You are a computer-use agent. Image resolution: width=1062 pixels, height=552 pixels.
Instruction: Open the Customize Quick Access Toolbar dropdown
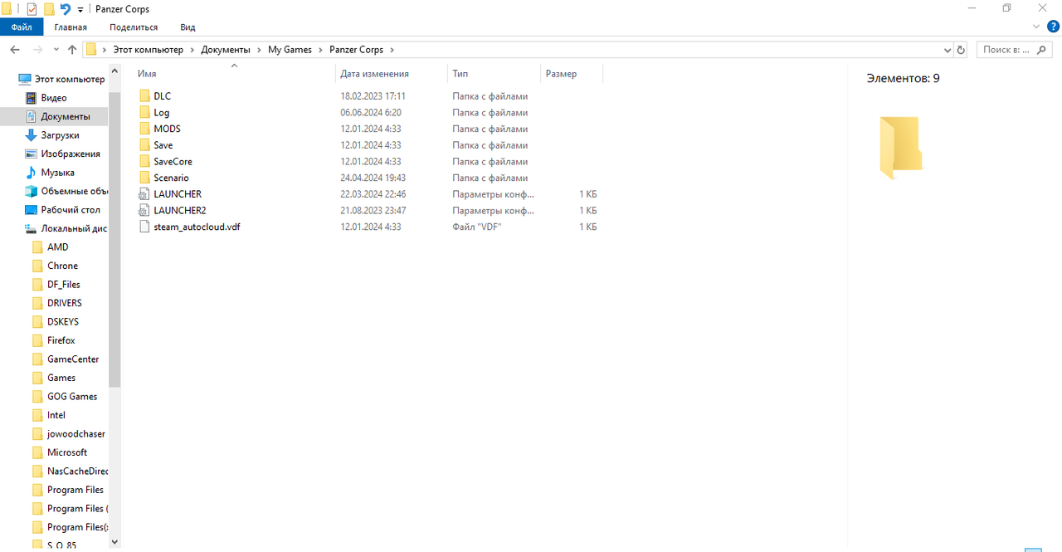coord(80,9)
